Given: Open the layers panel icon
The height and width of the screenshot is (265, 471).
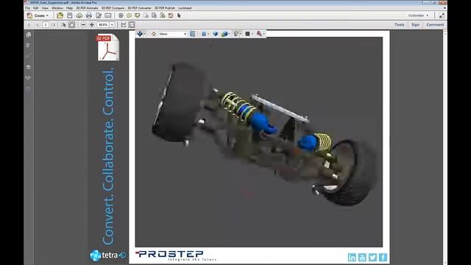Looking at the screenshot, I should [28, 67].
